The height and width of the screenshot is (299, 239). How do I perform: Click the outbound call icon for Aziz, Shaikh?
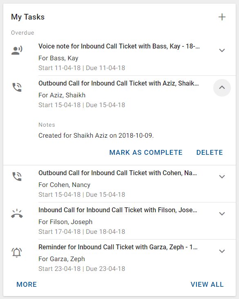[x=17, y=87]
